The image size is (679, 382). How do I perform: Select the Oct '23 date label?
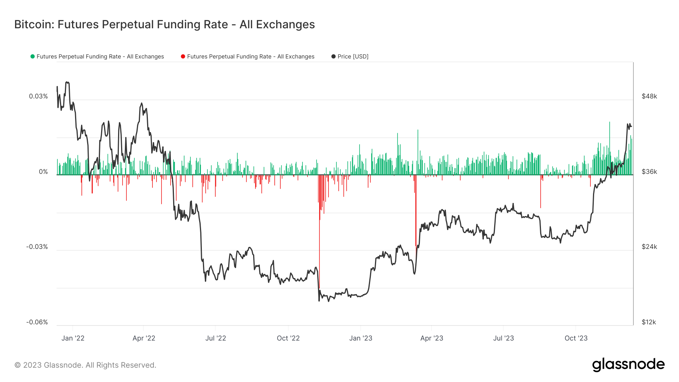(576, 338)
